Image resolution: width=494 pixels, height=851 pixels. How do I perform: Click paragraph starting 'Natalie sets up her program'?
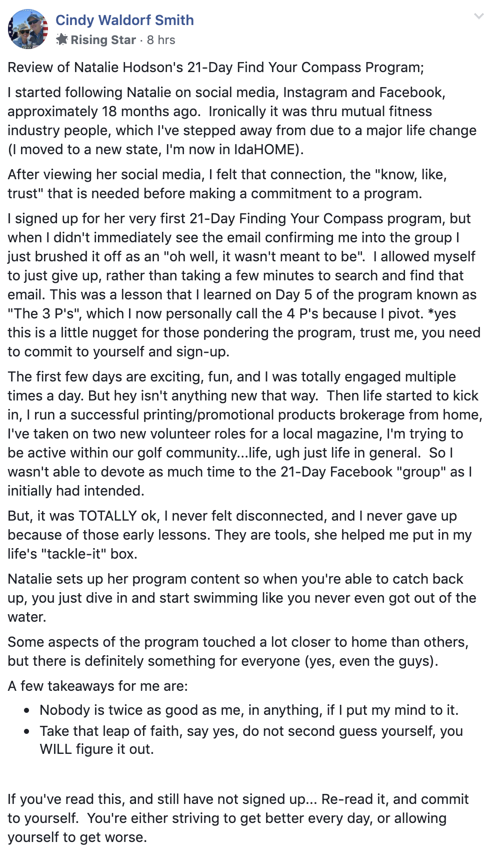[242, 598]
